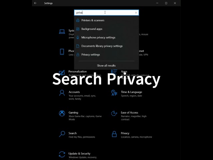Click the back arrow in Settings title bar
The width and height of the screenshot is (213, 160).
[35, 3]
